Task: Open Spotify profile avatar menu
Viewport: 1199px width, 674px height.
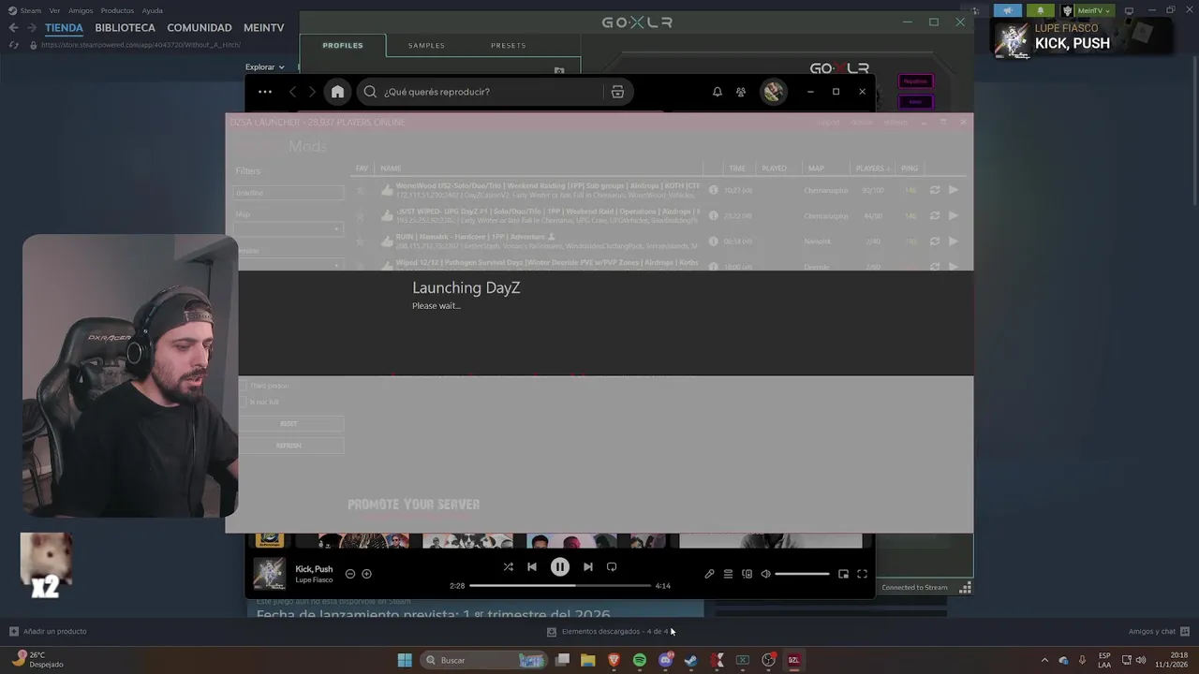Action: (773, 92)
